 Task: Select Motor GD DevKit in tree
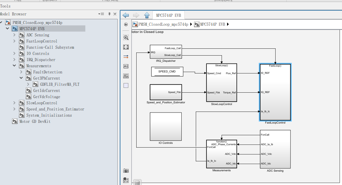tap(35, 122)
